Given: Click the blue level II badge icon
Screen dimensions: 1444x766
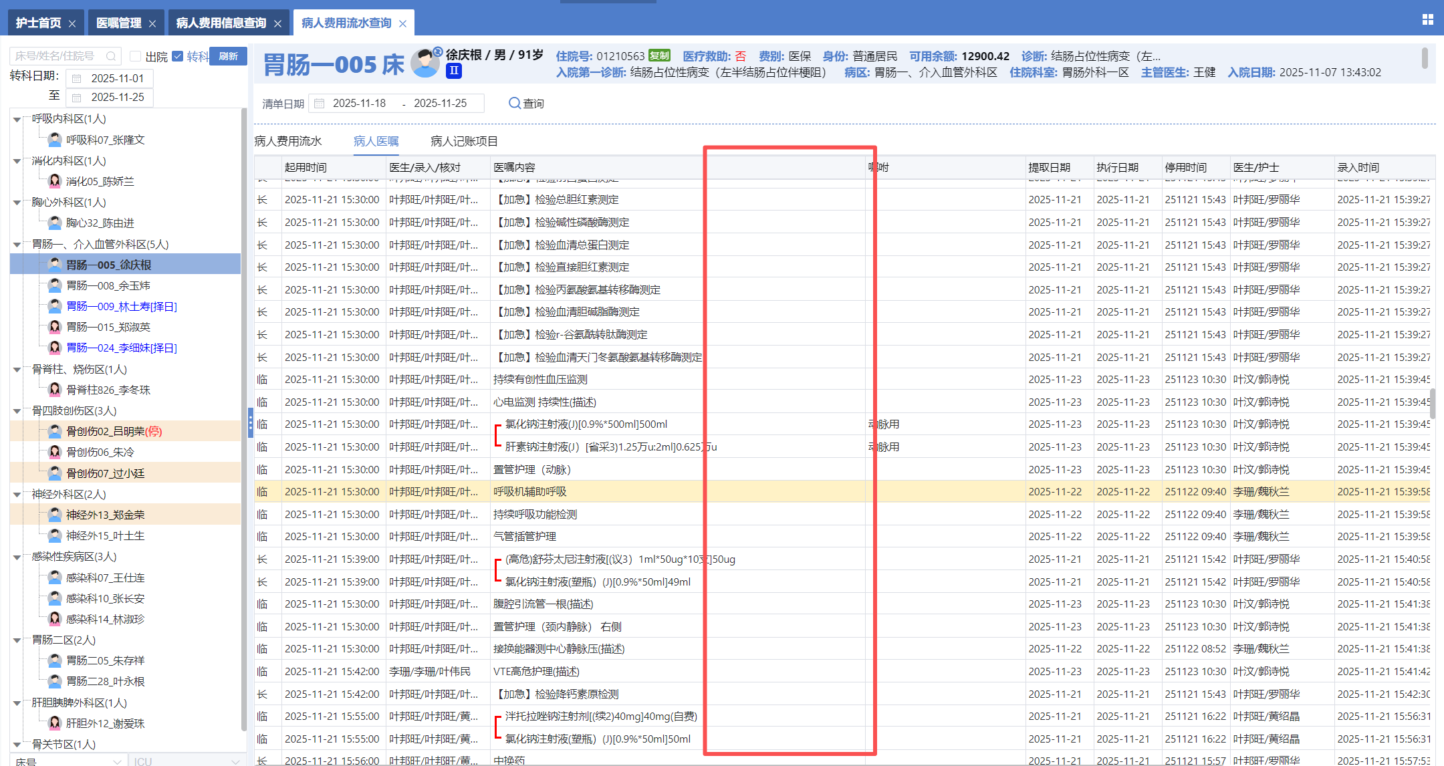Looking at the screenshot, I should click(454, 71).
